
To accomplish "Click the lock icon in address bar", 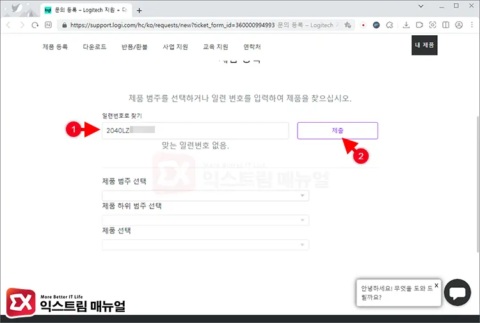I will tap(64, 25).
